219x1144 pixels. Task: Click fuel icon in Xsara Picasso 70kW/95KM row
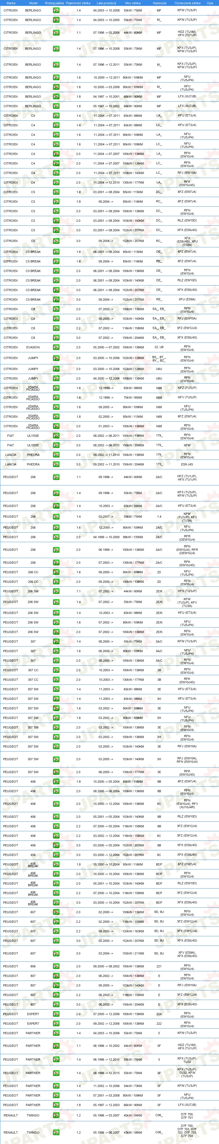pos(56,398)
